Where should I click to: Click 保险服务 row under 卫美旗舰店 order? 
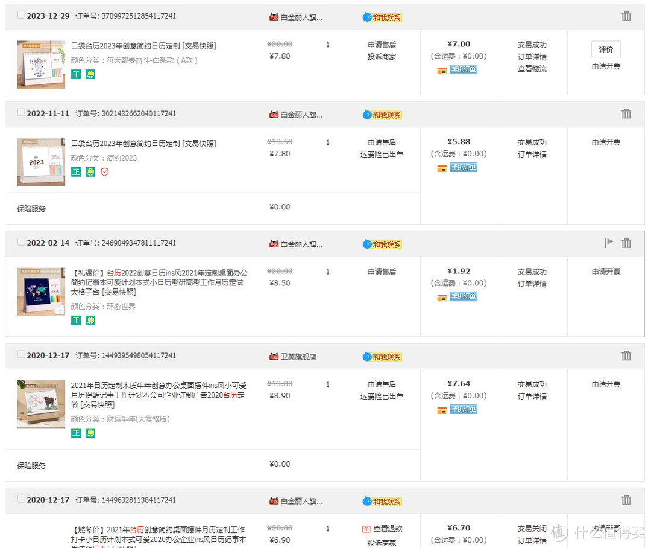[x=213, y=465]
